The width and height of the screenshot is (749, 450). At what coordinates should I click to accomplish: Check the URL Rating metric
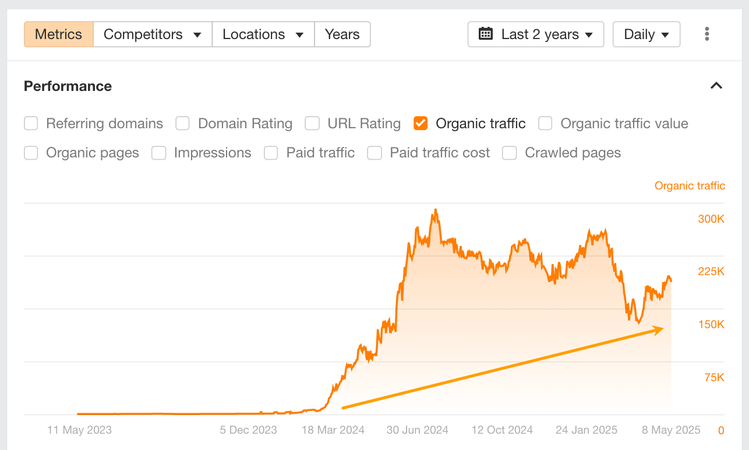[312, 124]
